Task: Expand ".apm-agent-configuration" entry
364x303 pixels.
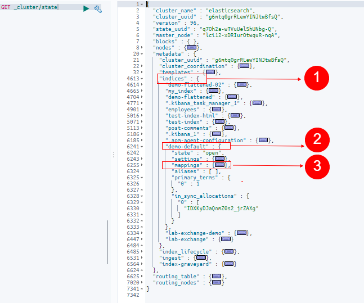Action: point(142,141)
